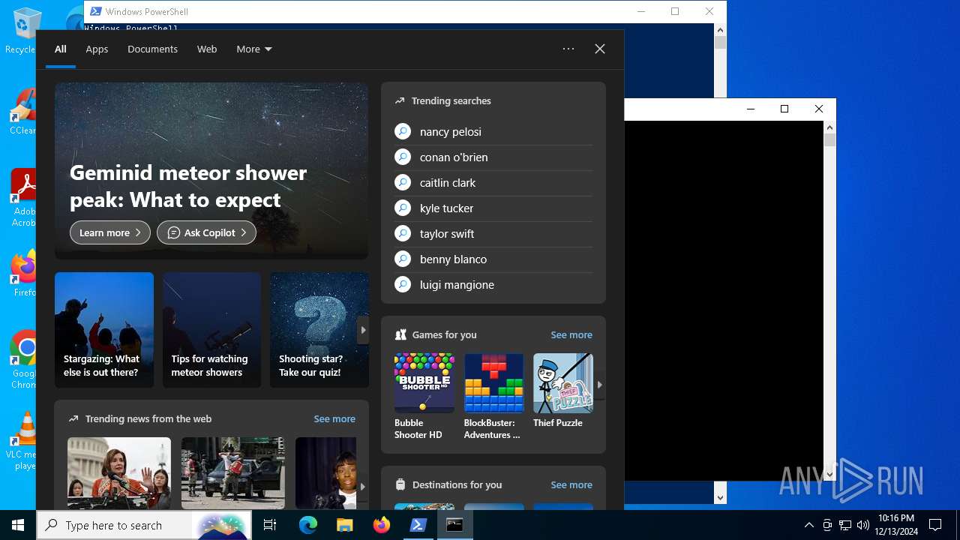The height and width of the screenshot is (540, 960).
Task: Open the Stargazing: What else card
Action: click(104, 330)
